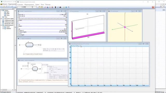Screen dimensions: 166x93
Task: Click the horizontal scrollbar thumb under the project tree
Action: click(x=5, y=90)
